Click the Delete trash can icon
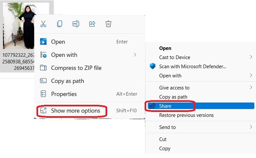 [108, 24]
